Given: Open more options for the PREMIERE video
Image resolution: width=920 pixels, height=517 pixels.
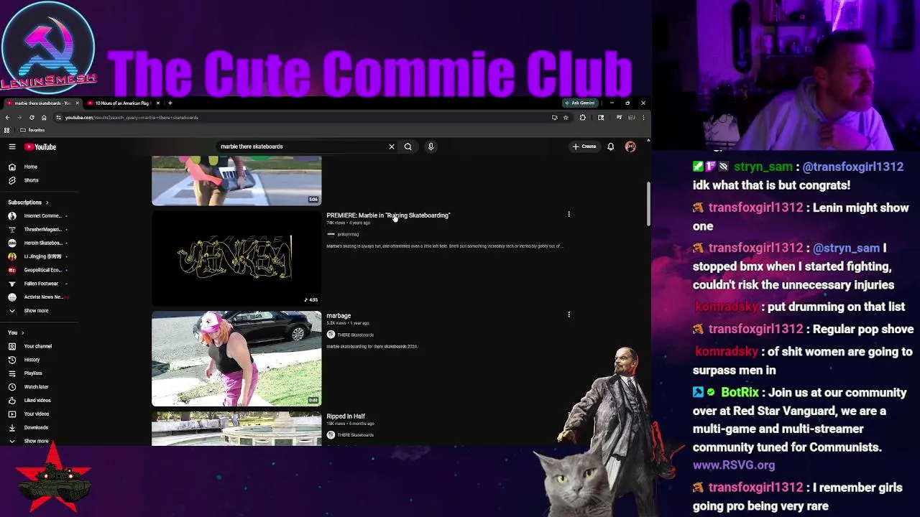Looking at the screenshot, I should (569, 214).
